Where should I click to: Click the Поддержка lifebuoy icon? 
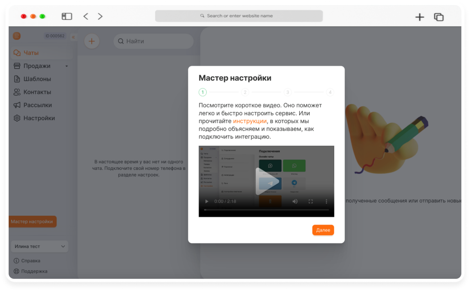[x=16, y=271]
